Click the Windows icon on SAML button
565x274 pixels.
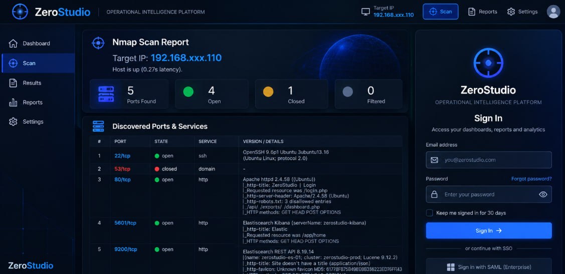pos(450,267)
